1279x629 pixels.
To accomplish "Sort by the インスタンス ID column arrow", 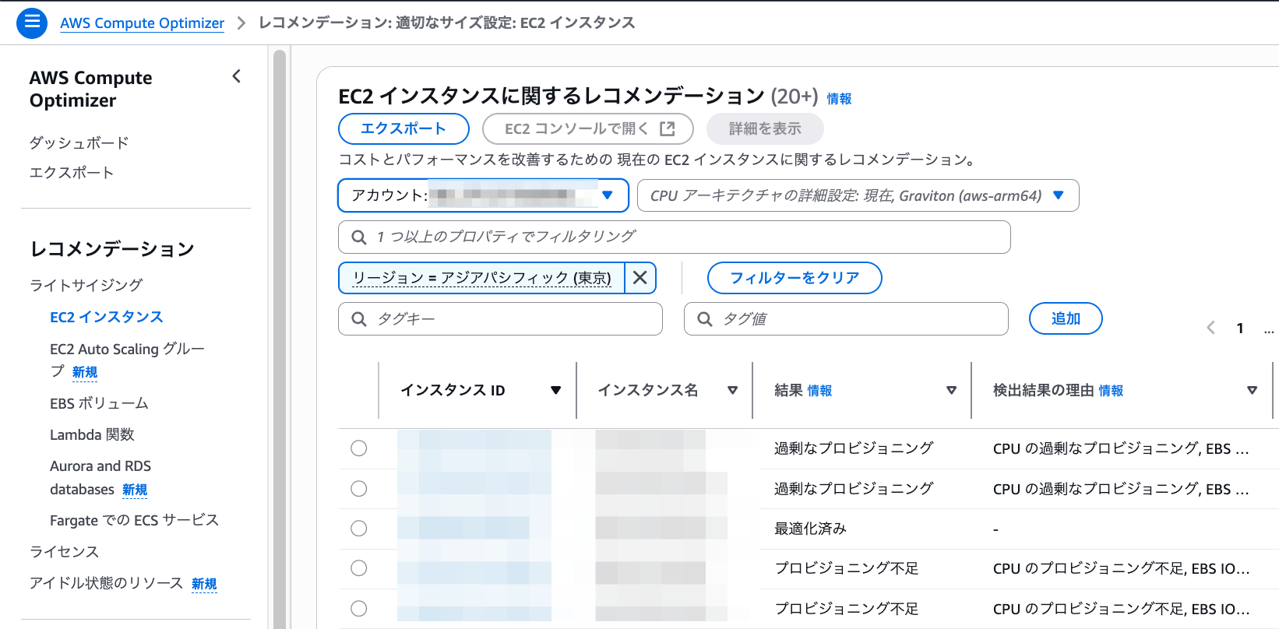I will click(555, 391).
